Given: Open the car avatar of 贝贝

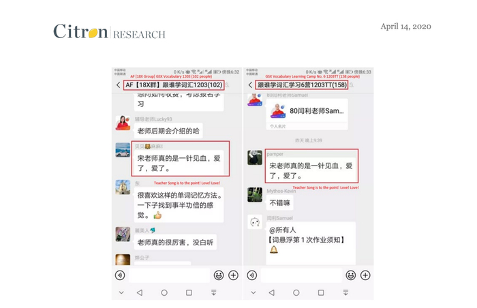Looking at the screenshot, I should coord(123,150).
